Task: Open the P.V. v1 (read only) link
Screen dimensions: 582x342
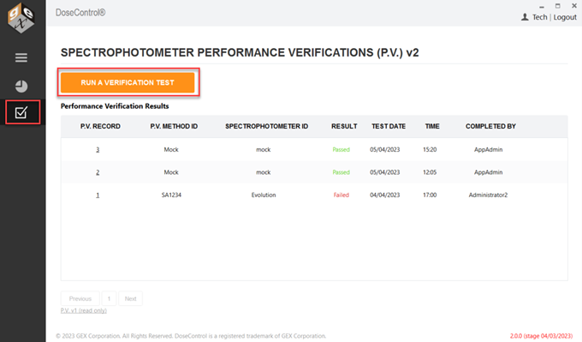Action: (84, 310)
